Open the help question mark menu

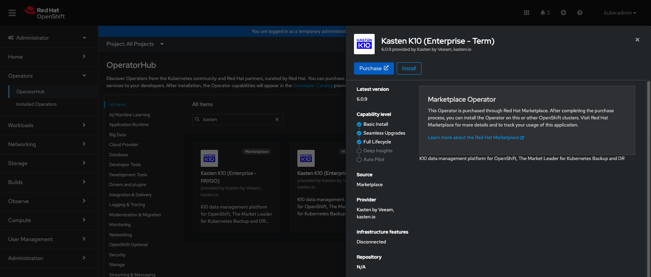[x=580, y=13]
